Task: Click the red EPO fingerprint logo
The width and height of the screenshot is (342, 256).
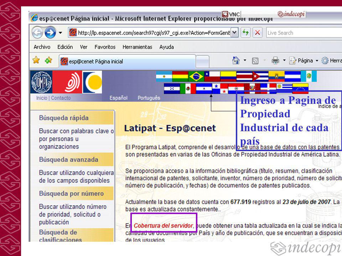Action: coord(67,82)
